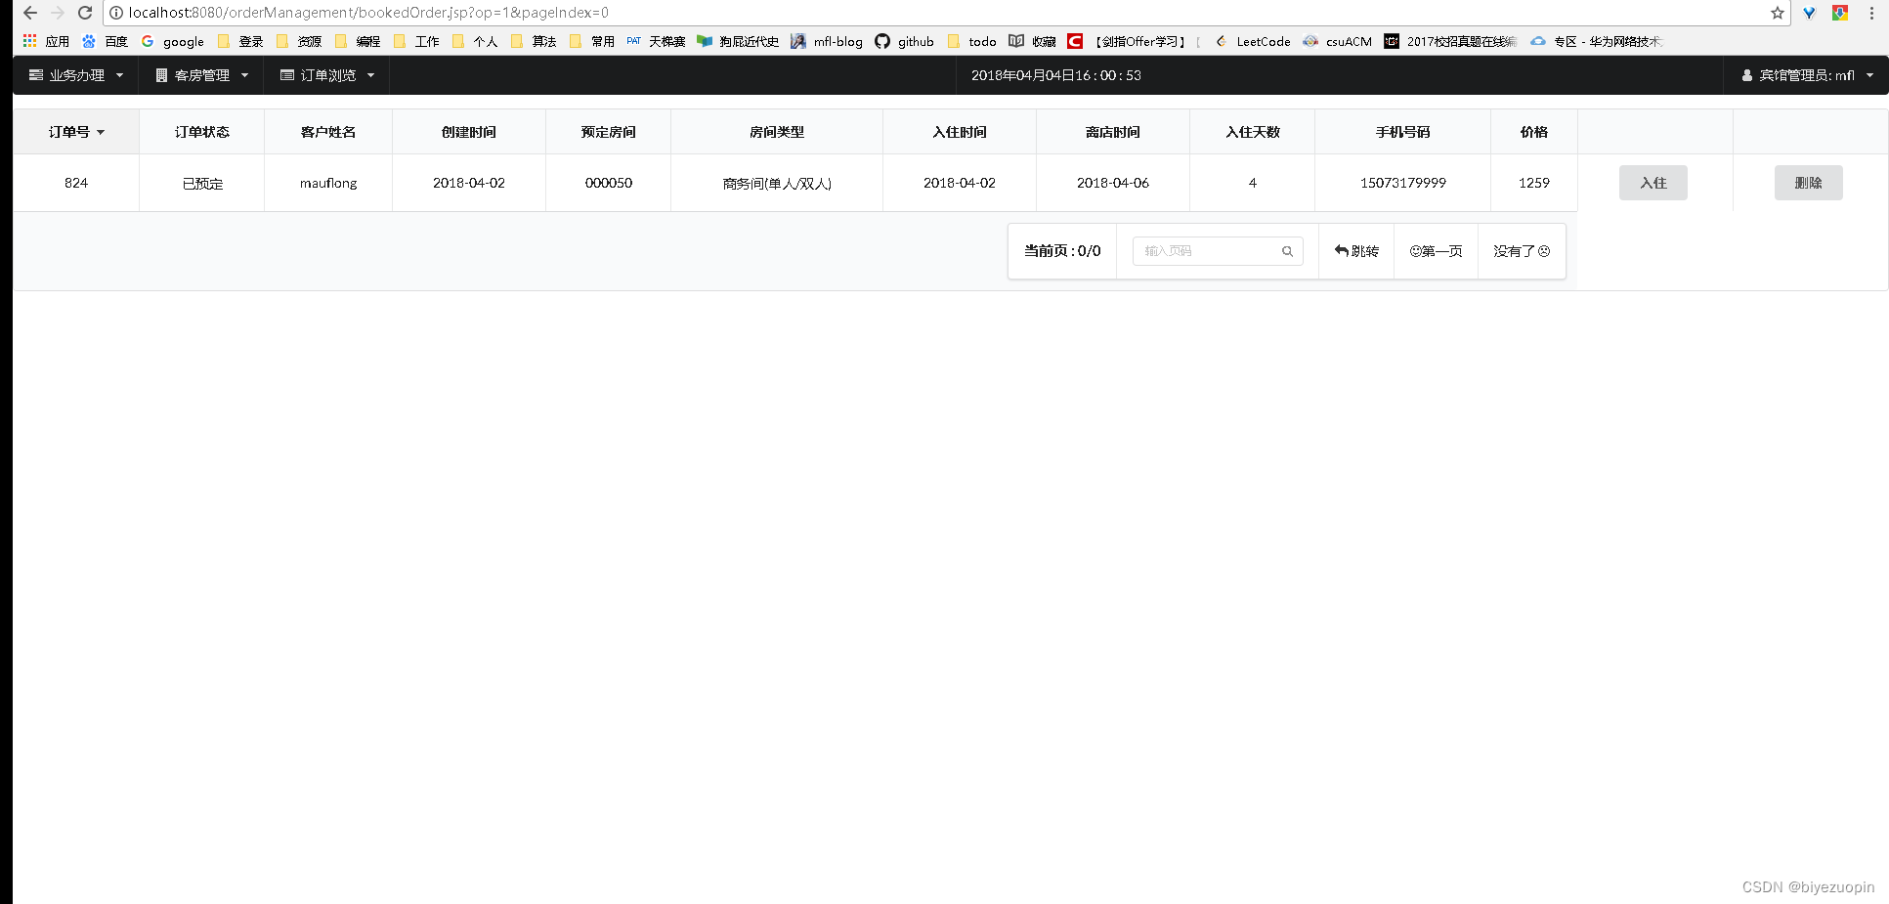Click the browser address bar URL
Image resolution: width=1889 pixels, height=904 pixels.
(x=368, y=13)
